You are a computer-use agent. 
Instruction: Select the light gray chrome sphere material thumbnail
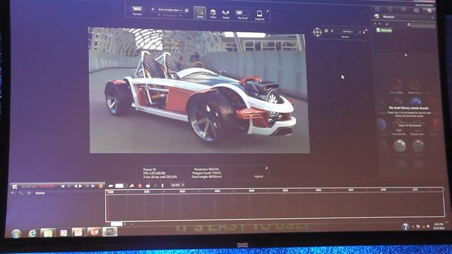pyautogui.click(x=400, y=146)
